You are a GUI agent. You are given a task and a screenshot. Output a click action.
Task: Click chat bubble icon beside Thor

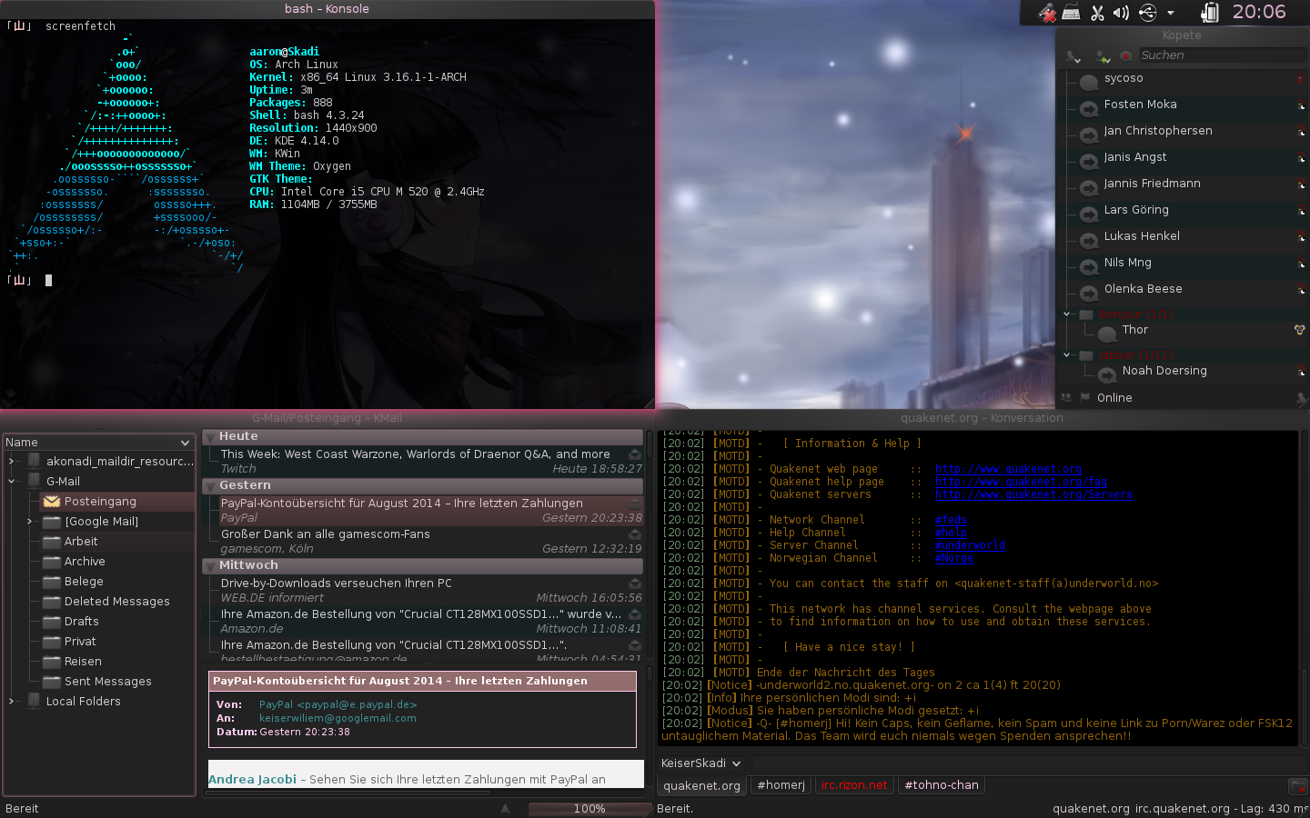click(x=1107, y=334)
